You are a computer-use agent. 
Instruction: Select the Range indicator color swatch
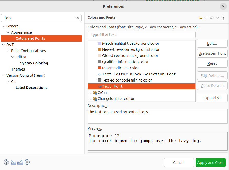coord(100,68)
